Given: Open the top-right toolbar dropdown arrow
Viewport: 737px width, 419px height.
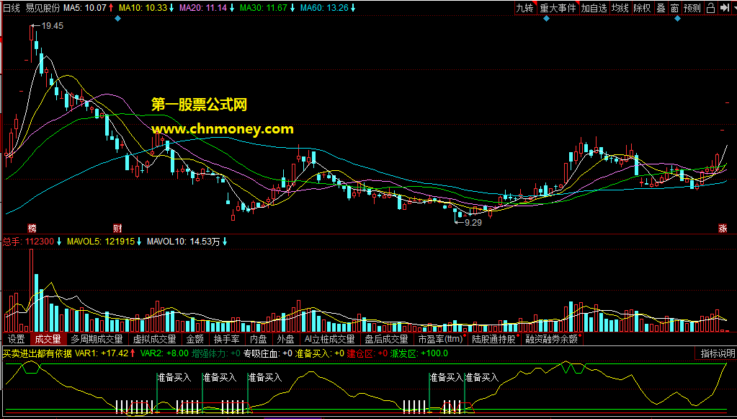Looking at the screenshot, I should (733, 8).
